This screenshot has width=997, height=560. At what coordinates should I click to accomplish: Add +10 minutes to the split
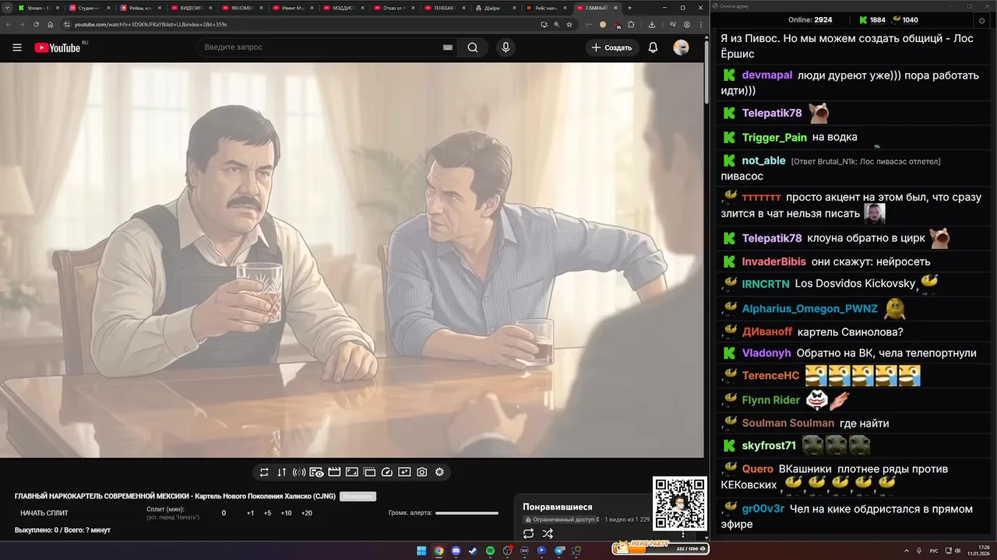pos(286,513)
